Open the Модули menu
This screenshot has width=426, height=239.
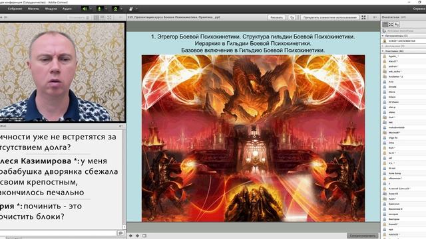click(51, 9)
